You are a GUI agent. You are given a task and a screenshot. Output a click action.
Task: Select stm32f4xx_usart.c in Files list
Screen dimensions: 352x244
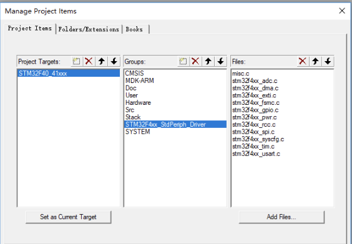pyautogui.click(x=282, y=154)
